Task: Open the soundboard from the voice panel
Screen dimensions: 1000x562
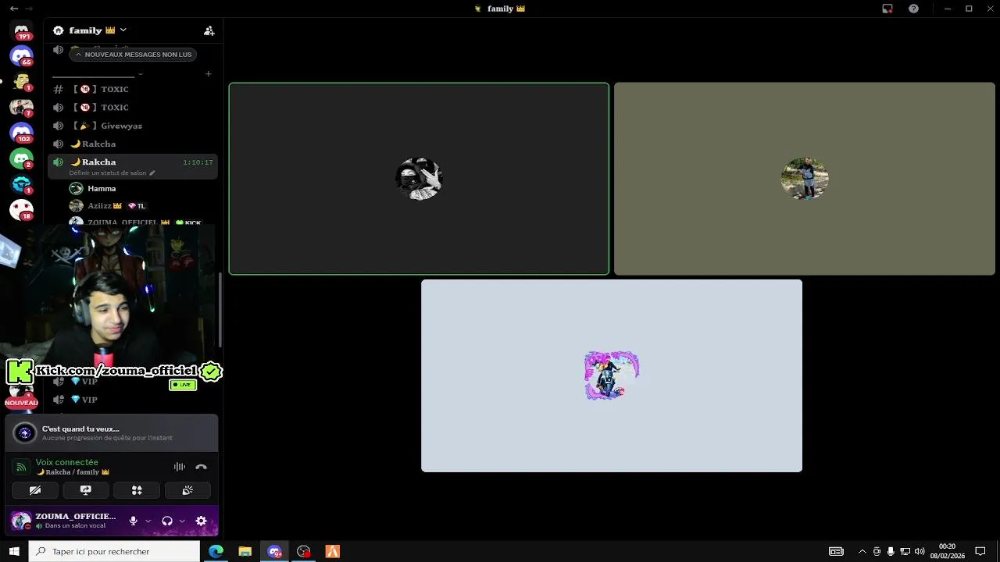Action: pyautogui.click(x=187, y=490)
